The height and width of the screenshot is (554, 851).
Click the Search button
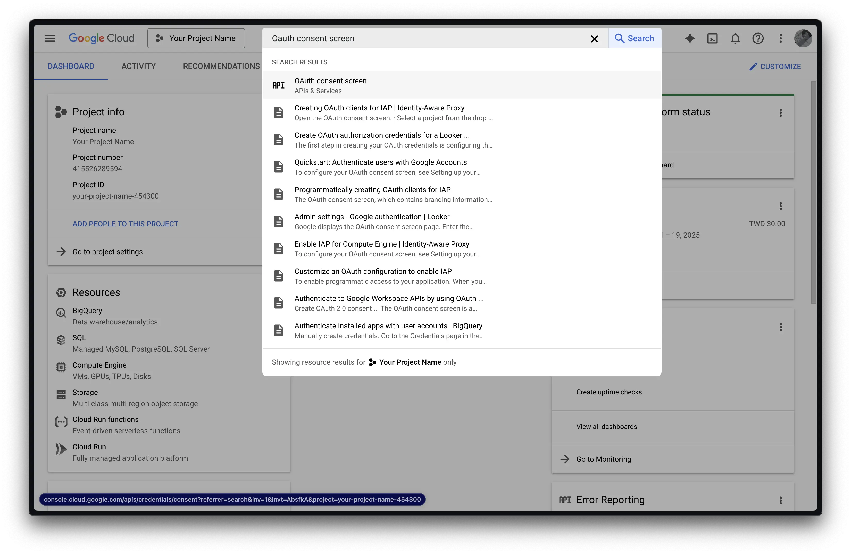click(635, 38)
